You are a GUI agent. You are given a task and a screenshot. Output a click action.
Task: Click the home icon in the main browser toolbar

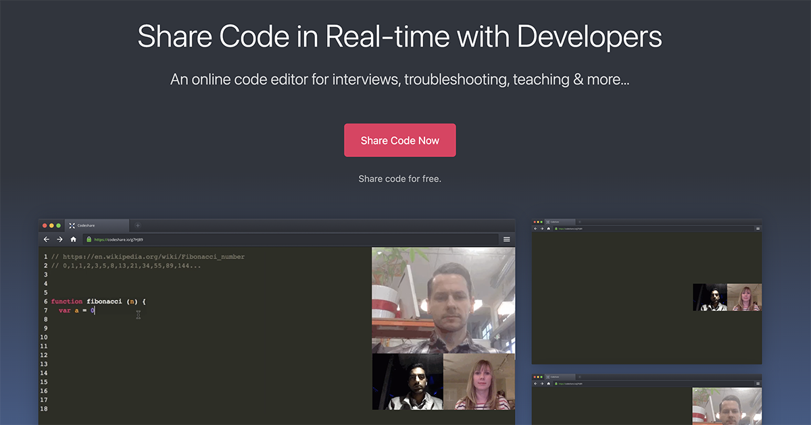point(73,239)
